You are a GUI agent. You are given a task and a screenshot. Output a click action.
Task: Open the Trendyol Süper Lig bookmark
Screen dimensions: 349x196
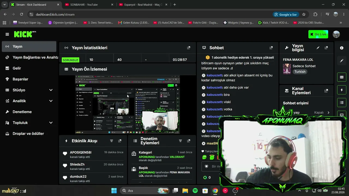pos(28,23)
